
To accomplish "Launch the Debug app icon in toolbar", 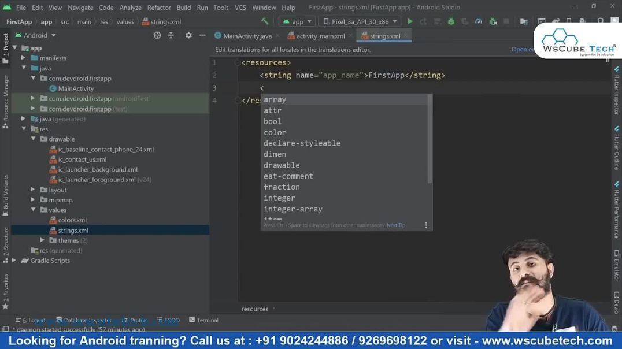I will click(x=451, y=21).
